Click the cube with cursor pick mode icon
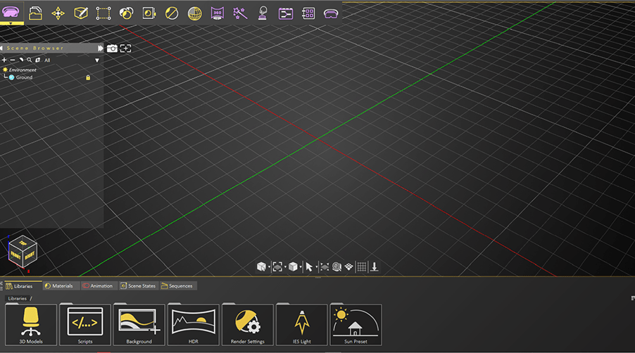 261,267
